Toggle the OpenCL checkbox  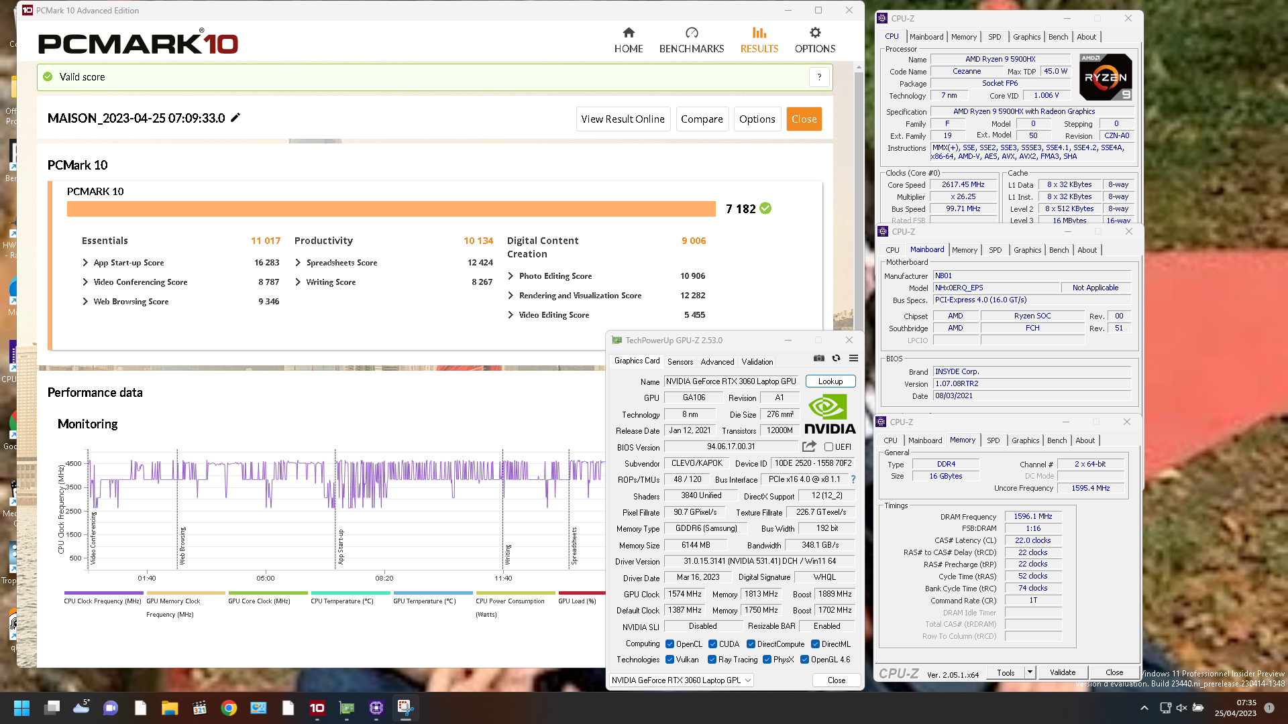click(669, 644)
